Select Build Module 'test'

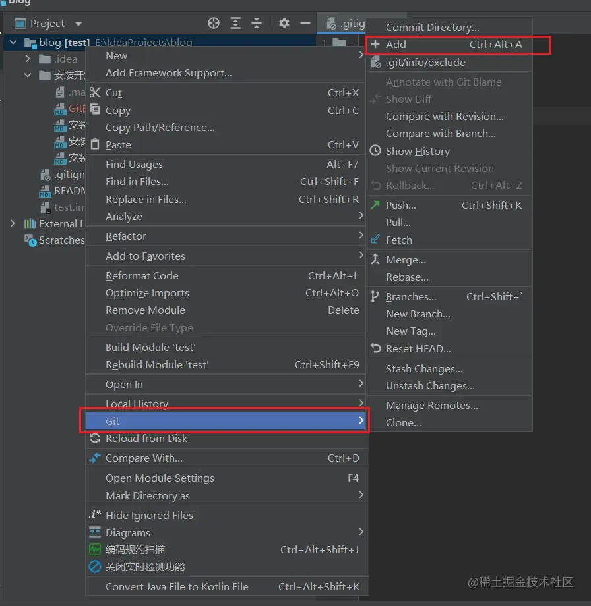[226, 347]
